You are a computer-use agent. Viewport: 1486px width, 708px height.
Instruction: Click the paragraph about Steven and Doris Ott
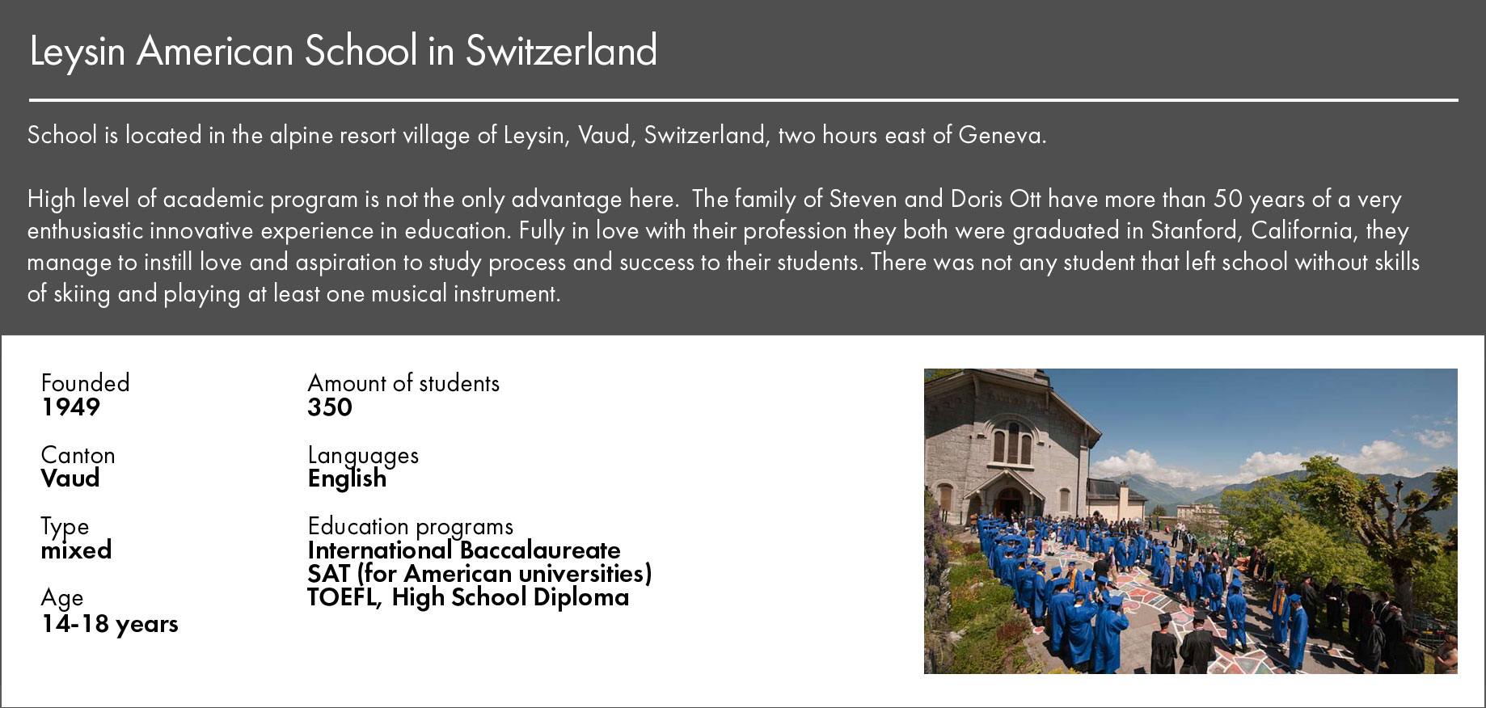click(724, 246)
